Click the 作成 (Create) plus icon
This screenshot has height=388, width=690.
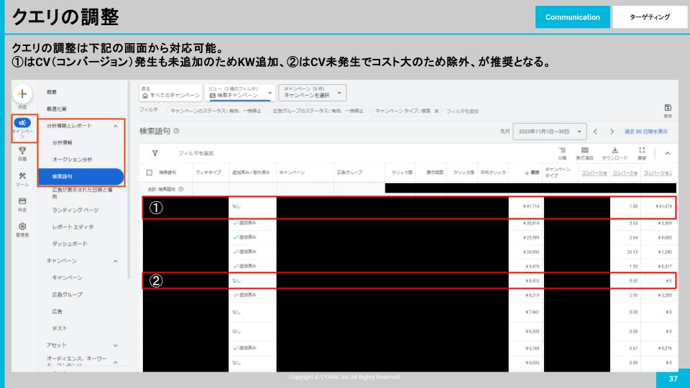(24, 95)
